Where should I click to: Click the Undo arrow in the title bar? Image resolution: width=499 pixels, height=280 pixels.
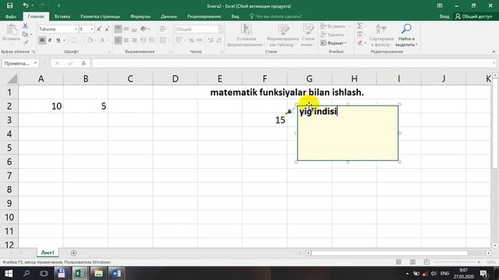(x=25, y=5)
